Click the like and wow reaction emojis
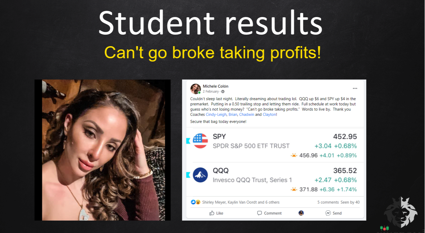425x233 pixels. click(196, 202)
